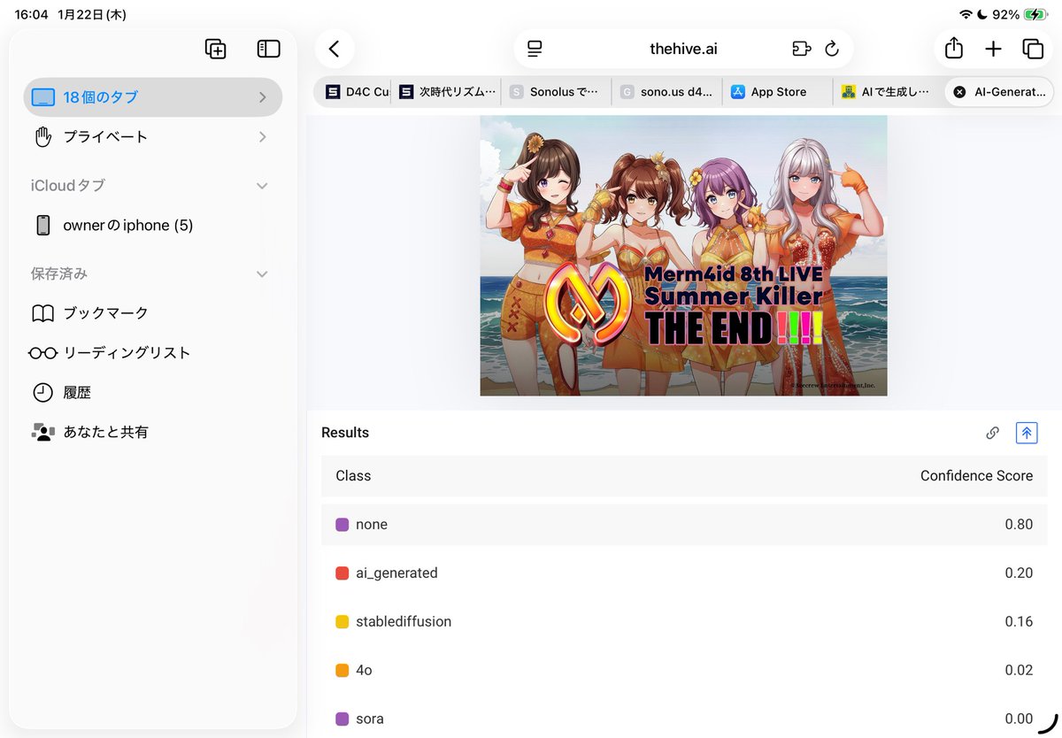The height and width of the screenshot is (738, 1062).
Task: Expand the chevron next to 18個のタブ
Action: click(263, 97)
